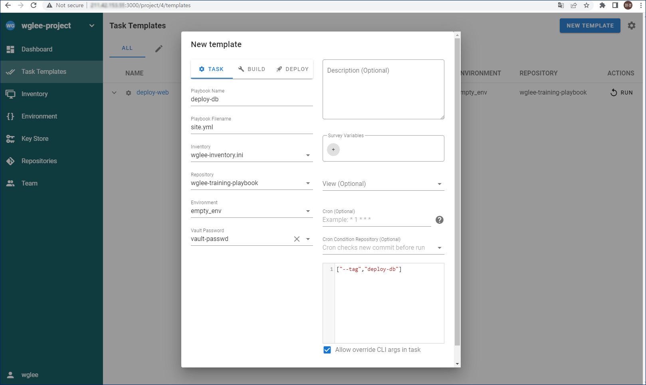Toggle Allow override CLI args checkbox
Image resolution: width=646 pixels, height=385 pixels.
pyautogui.click(x=327, y=350)
